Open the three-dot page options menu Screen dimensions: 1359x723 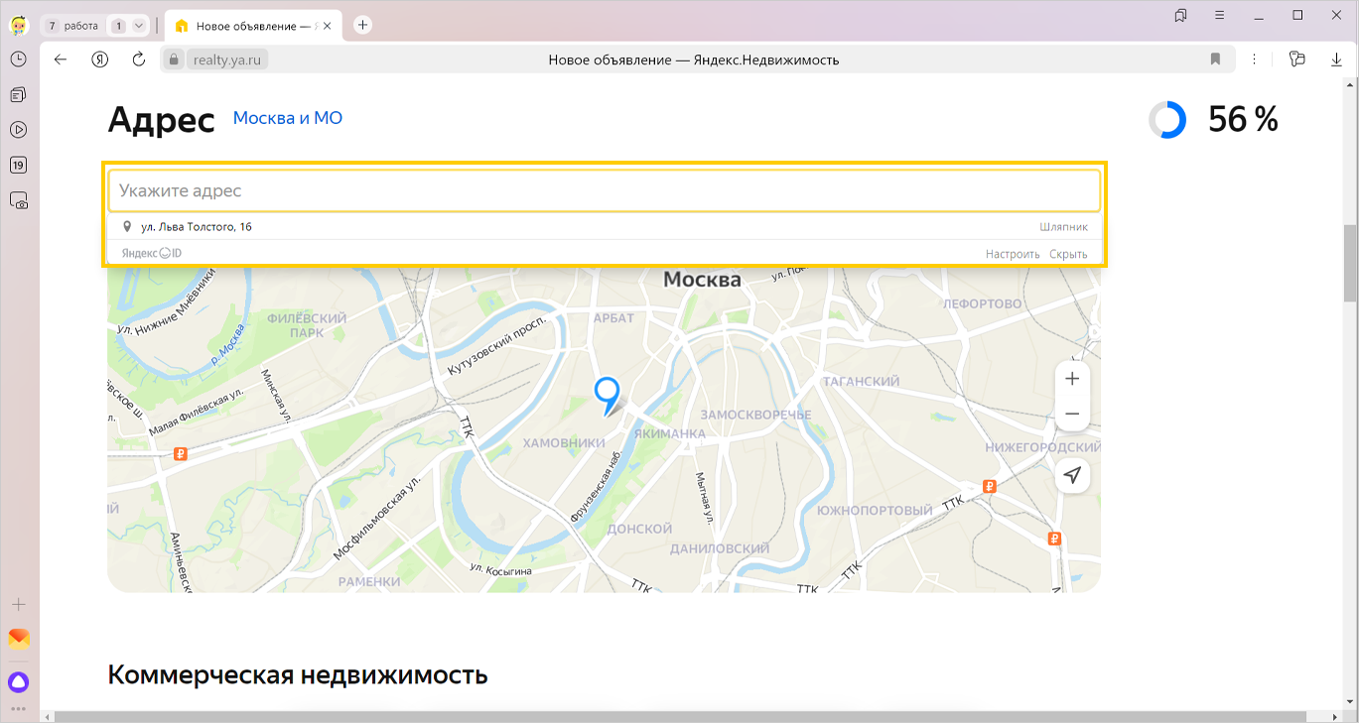point(1255,60)
